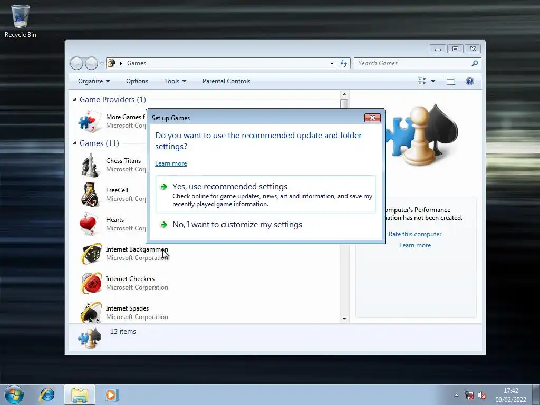
Task: Show hidden tray icons arrow
Action: [x=456, y=395]
